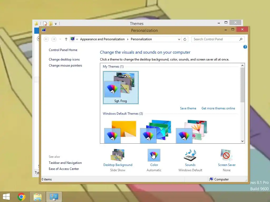Close the Personalization window
Image resolution: width=270 pixels, height=202 pixels.
(242, 29)
